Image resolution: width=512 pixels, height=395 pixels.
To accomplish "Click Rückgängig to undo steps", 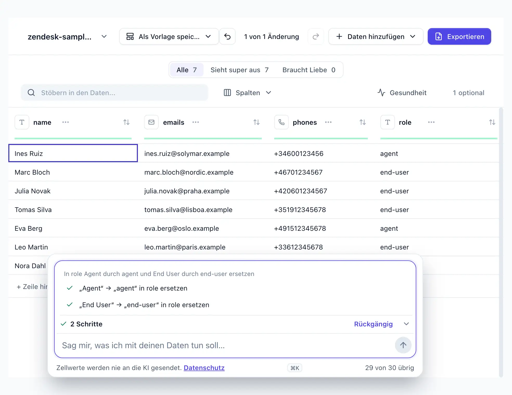I will click(373, 324).
